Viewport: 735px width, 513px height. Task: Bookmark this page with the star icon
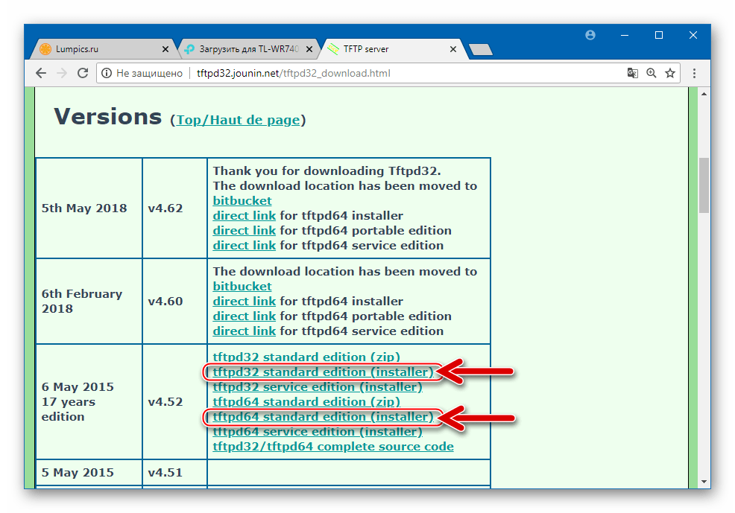(x=670, y=73)
